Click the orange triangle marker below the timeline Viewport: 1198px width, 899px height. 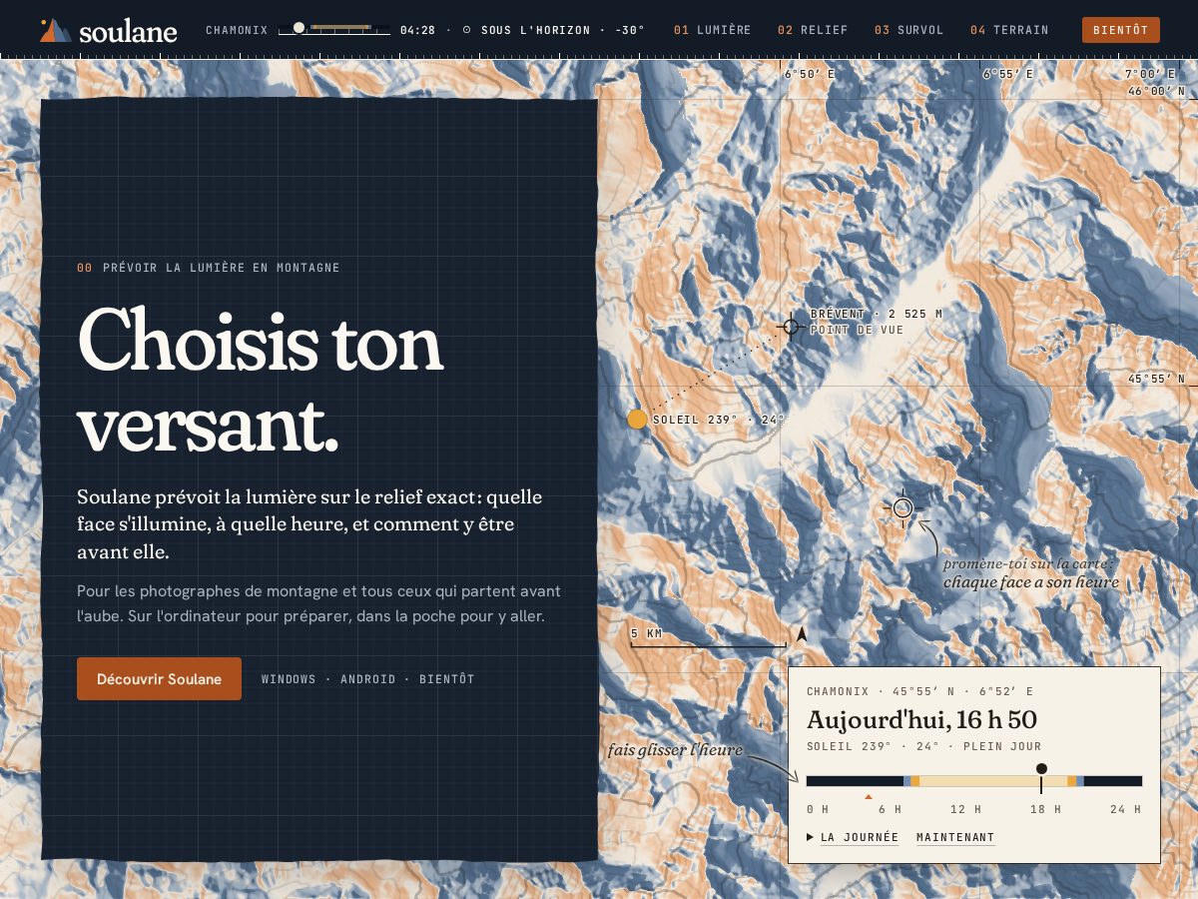(869, 797)
